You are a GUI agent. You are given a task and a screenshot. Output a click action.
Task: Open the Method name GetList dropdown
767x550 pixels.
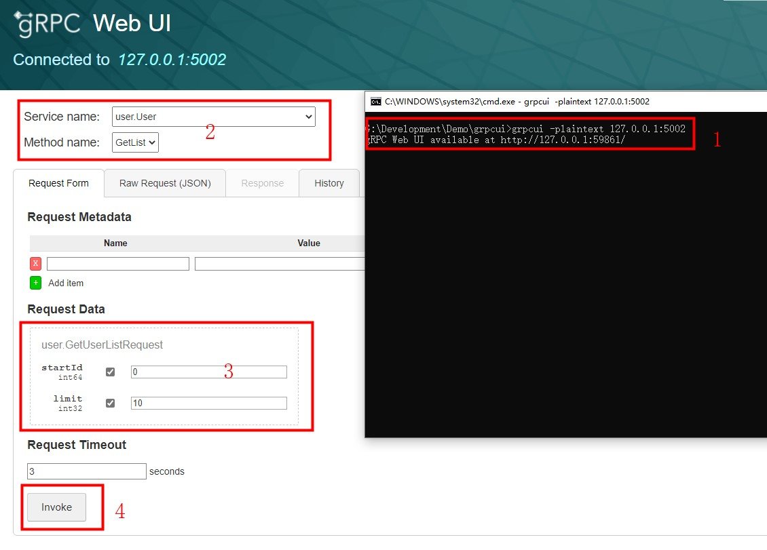[x=135, y=142]
